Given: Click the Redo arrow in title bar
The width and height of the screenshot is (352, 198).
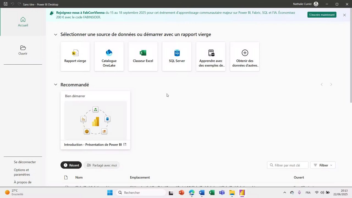Looking at the screenshot, I should point(19,4).
